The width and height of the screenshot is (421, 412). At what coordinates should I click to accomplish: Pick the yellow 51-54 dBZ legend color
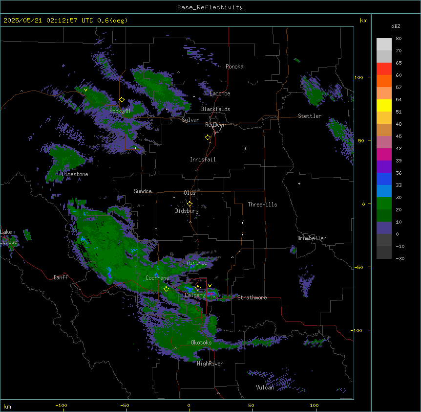coord(384,105)
